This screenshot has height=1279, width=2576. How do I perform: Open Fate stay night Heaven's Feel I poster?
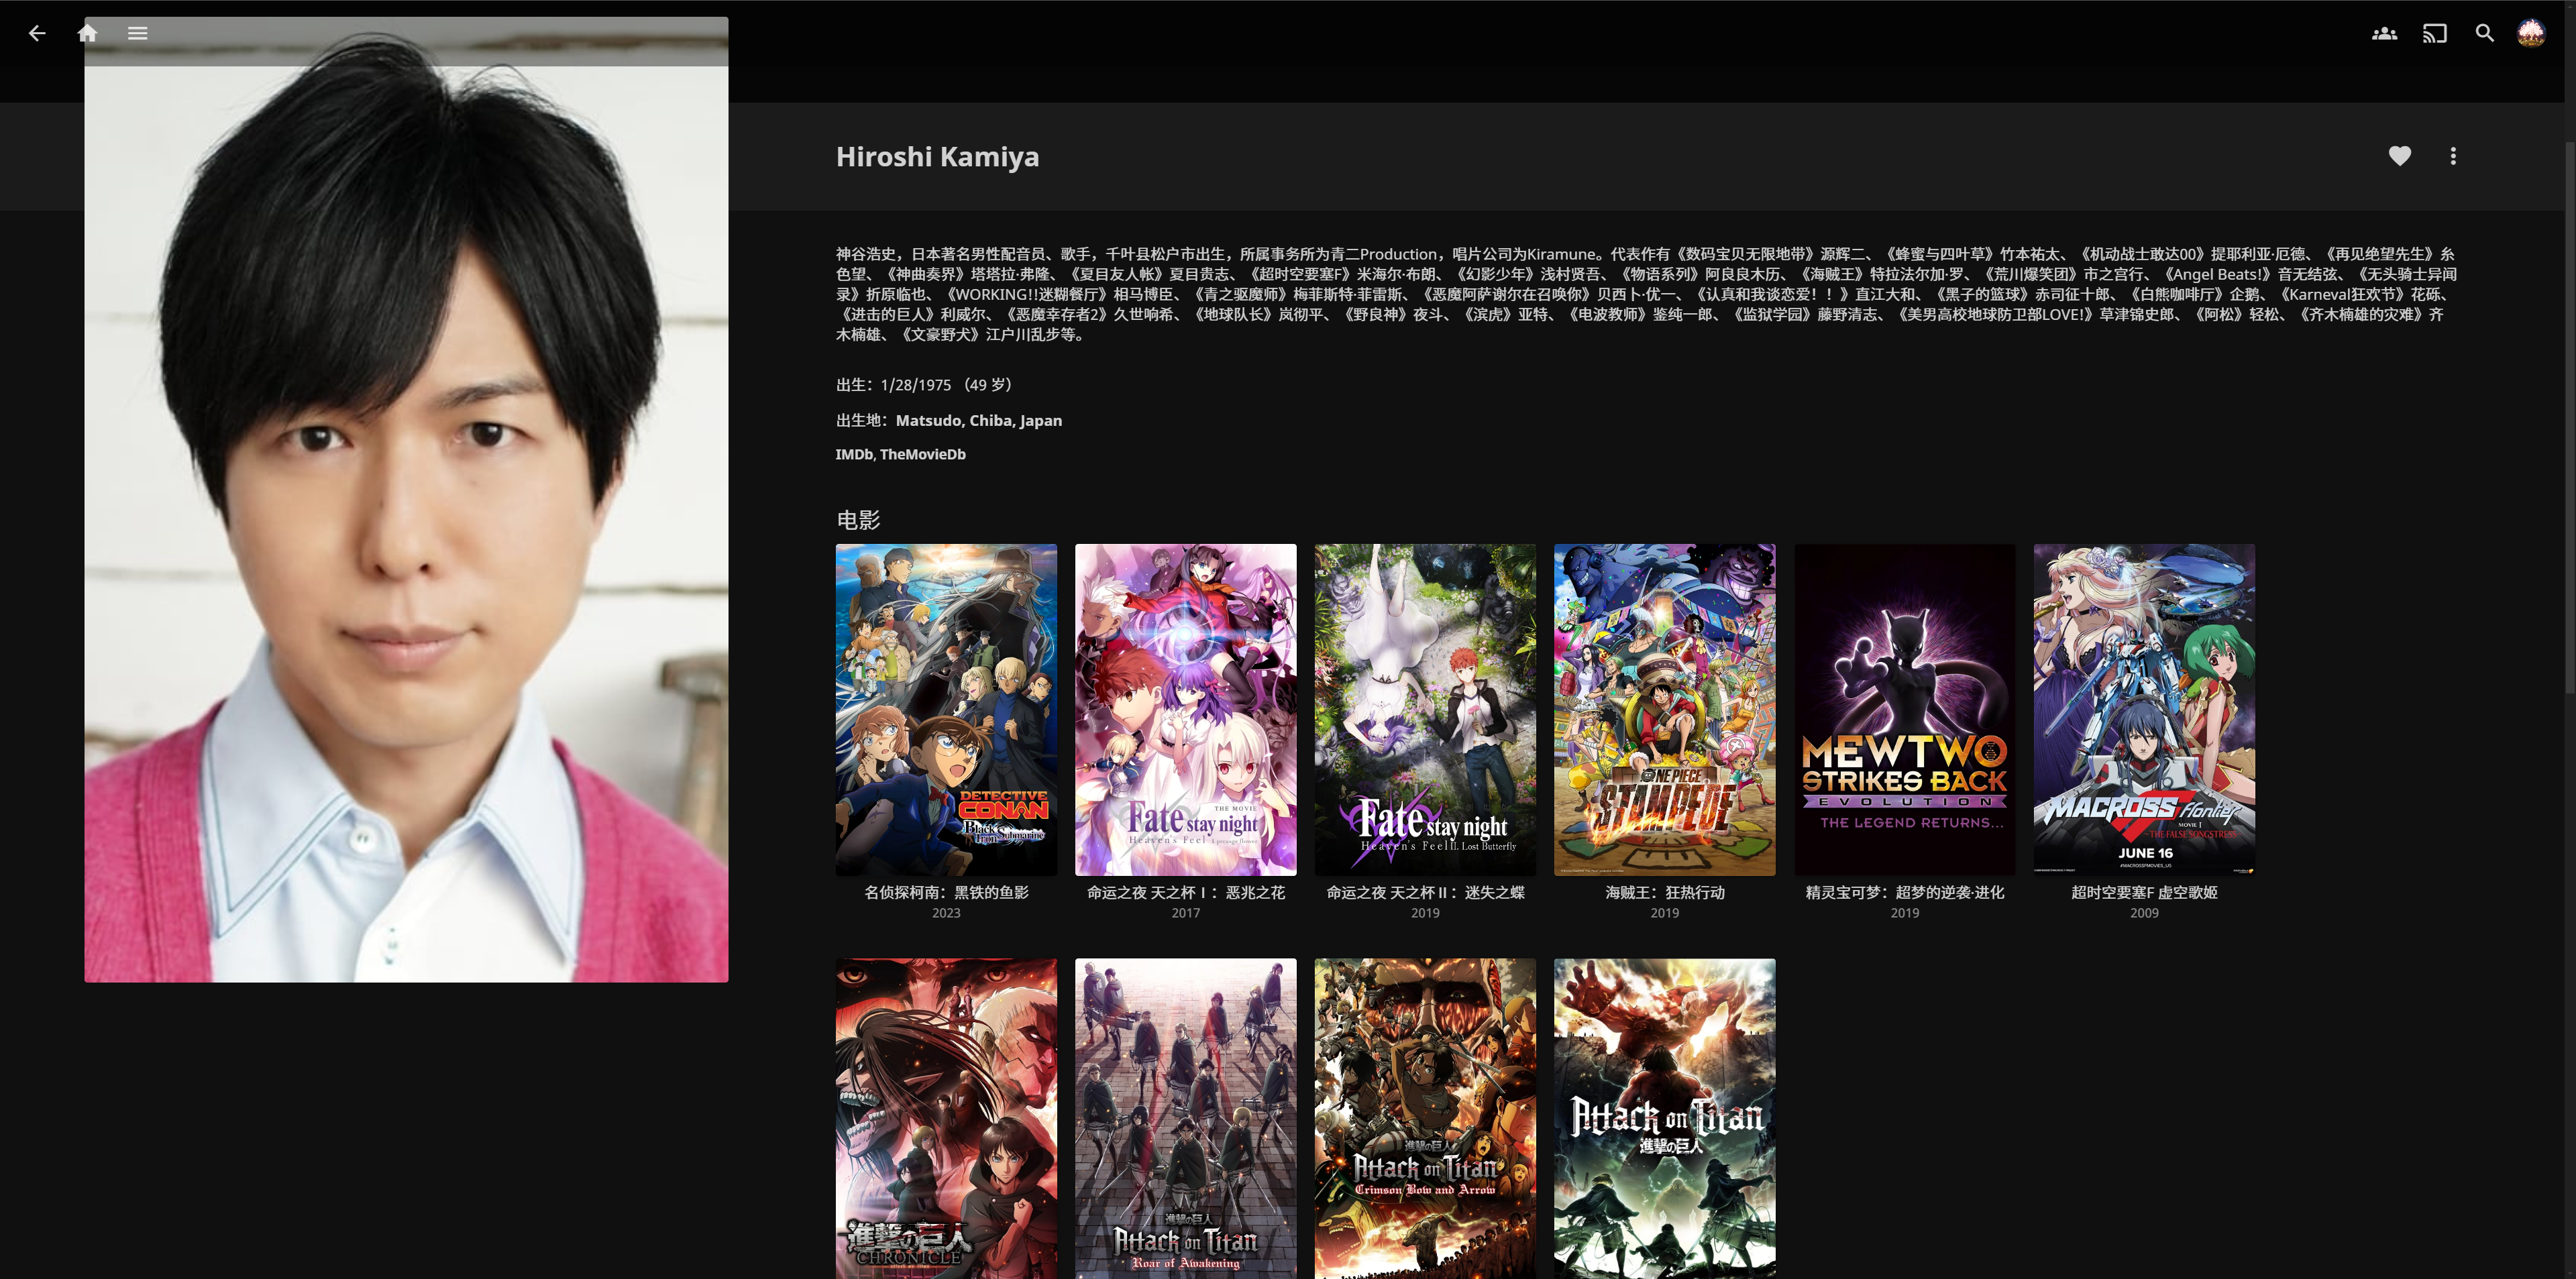(1185, 709)
